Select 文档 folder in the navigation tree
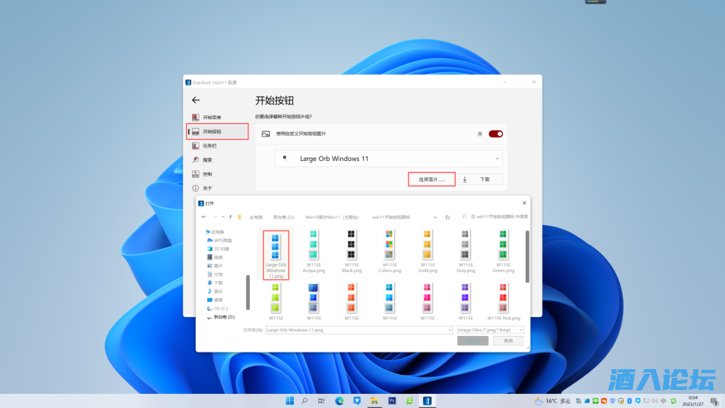Screen dimensions: 725x408 (215, 274)
